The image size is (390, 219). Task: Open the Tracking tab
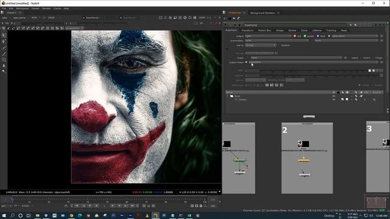coord(331,30)
